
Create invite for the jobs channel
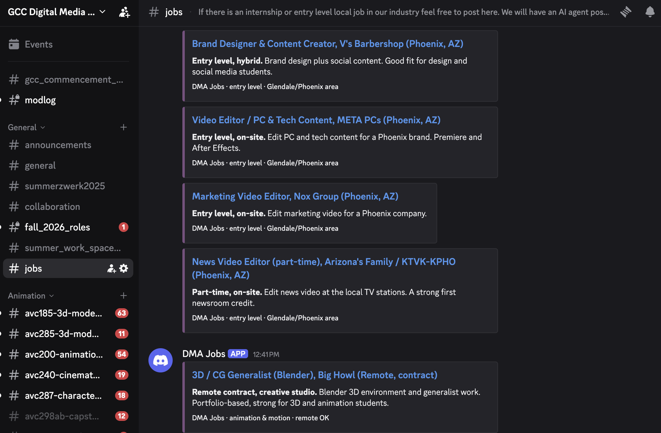pos(111,268)
